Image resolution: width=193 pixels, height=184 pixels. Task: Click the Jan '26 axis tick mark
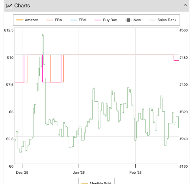[79, 166]
